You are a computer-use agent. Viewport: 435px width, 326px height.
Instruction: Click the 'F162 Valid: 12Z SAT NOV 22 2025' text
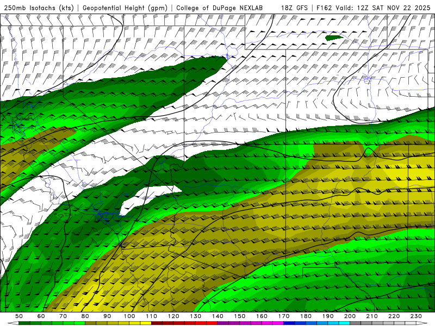[373, 8]
